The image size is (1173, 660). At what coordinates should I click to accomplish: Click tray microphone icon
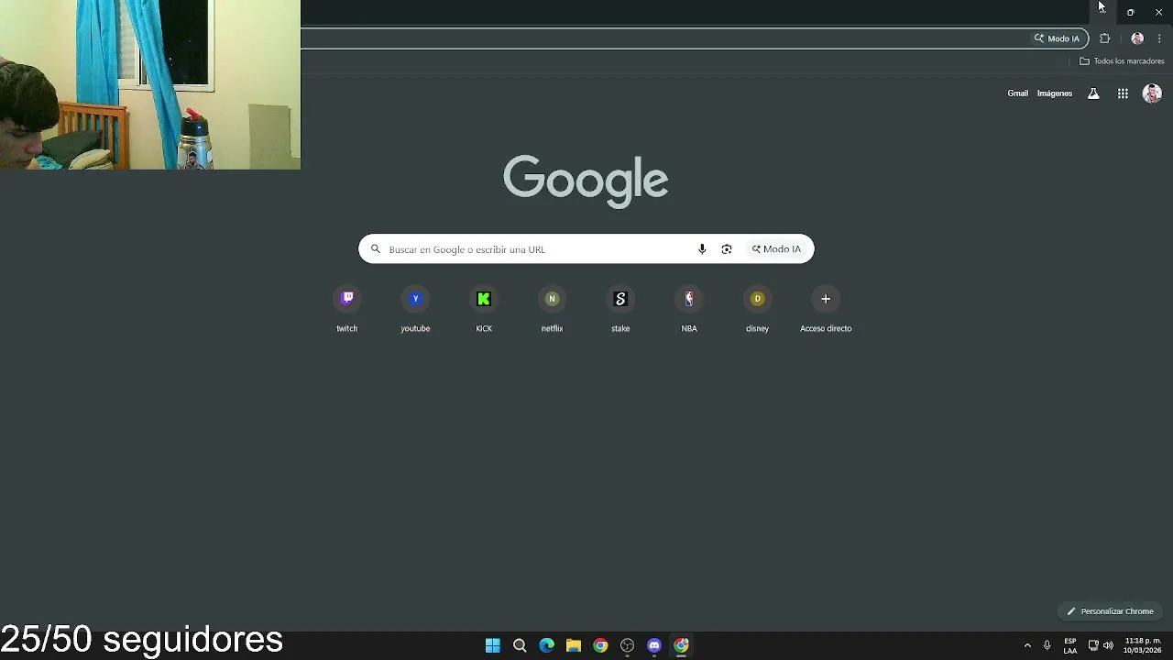click(1047, 645)
